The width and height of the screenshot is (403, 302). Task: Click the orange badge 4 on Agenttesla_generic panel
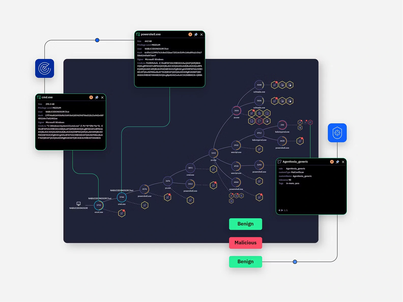pyautogui.click(x=332, y=162)
